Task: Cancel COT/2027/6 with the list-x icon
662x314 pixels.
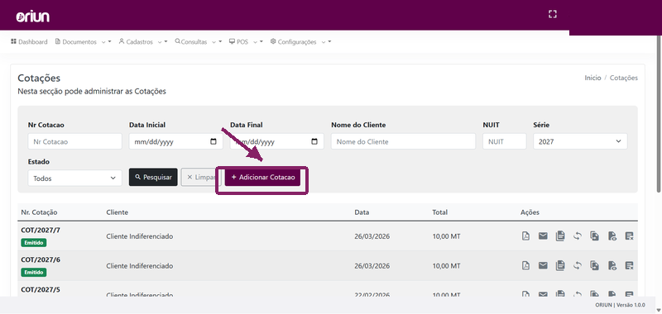Action: 629,265
